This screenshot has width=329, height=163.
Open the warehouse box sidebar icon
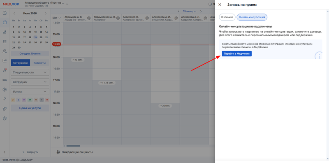tap(5, 90)
